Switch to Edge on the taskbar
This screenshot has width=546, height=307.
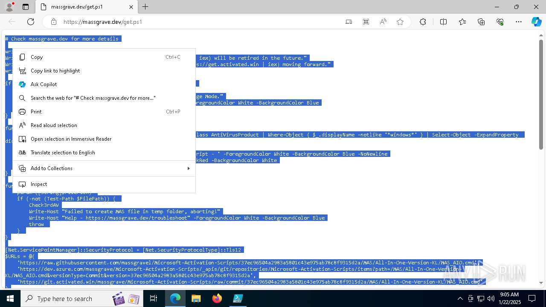point(175,298)
